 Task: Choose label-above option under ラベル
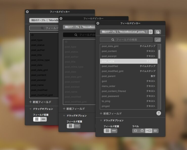pyautogui.click(x=142, y=131)
